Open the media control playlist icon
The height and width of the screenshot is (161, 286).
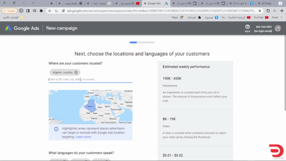tap(34, 11)
